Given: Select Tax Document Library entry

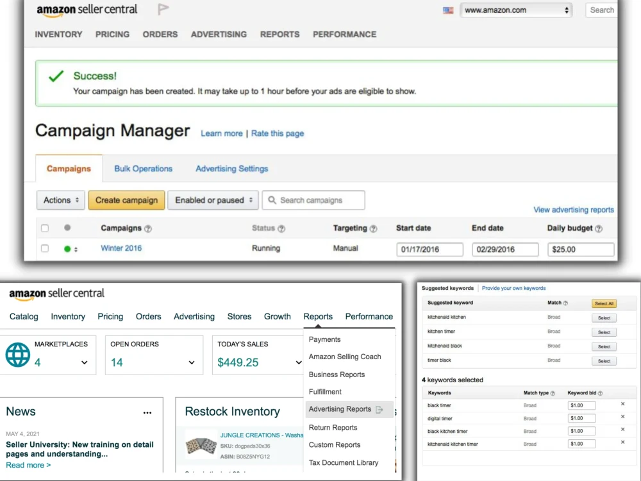Looking at the screenshot, I should (x=344, y=462).
